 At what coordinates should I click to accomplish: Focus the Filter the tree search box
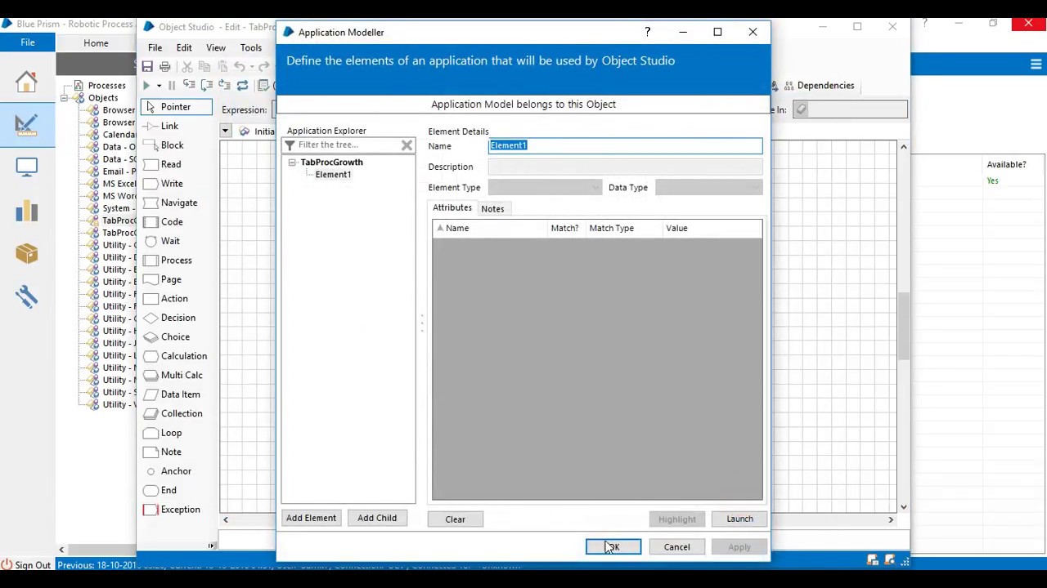pos(348,145)
